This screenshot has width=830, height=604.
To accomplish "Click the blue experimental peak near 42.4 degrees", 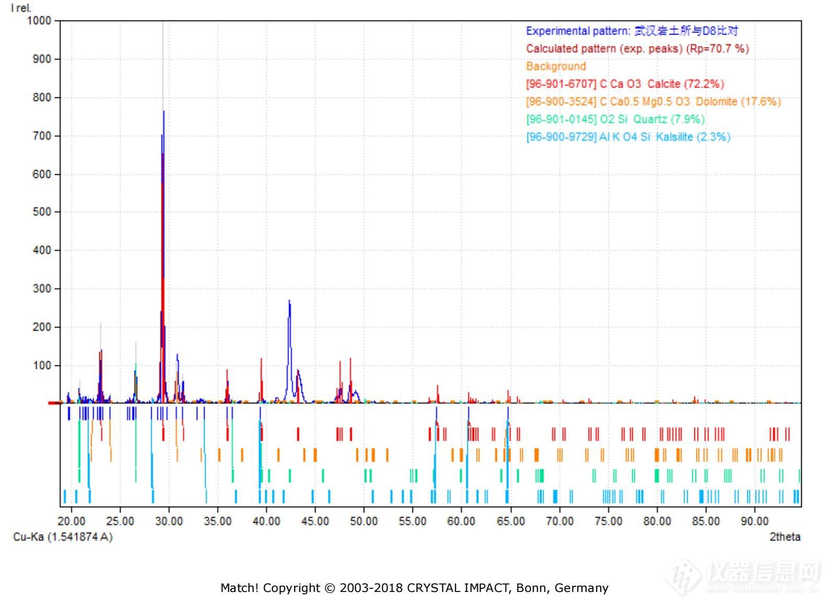I will (289, 351).
